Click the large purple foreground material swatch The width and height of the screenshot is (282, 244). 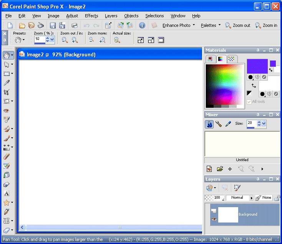(257, 66)
